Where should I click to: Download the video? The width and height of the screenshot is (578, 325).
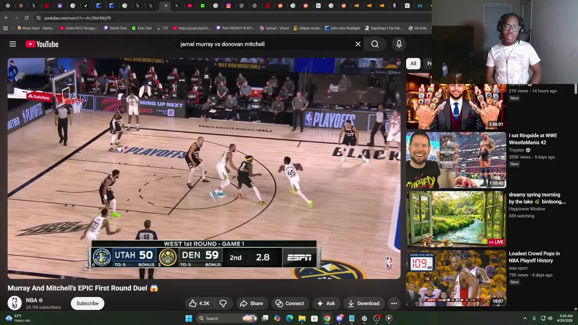coord(364,303)
